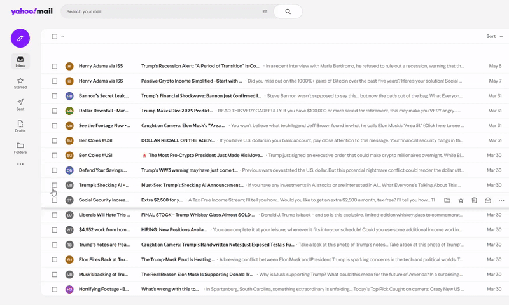The image size is (509, 305).
Task: Check the Trump's Shocking AI email box
Action: 55,185
